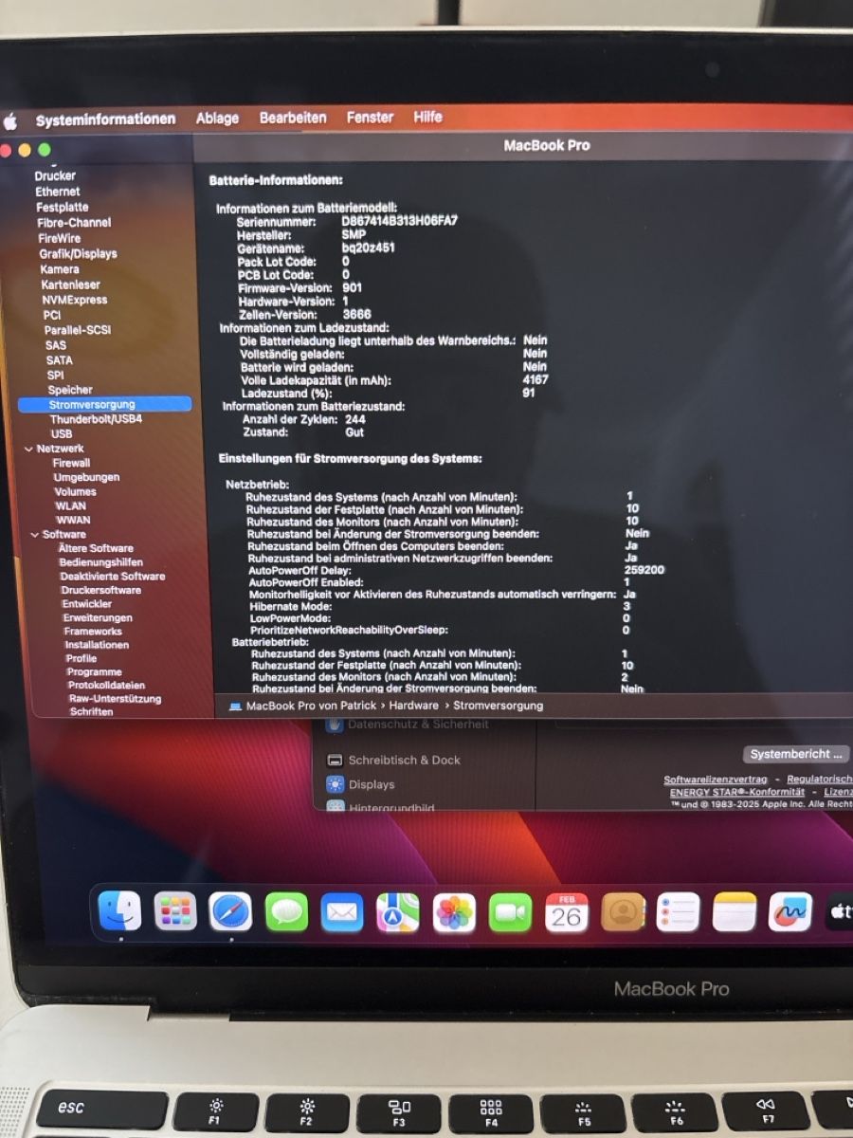Click Datenschutz & Sicherheit icon in settings
853x1138 pixels.
tap(335, 725)
